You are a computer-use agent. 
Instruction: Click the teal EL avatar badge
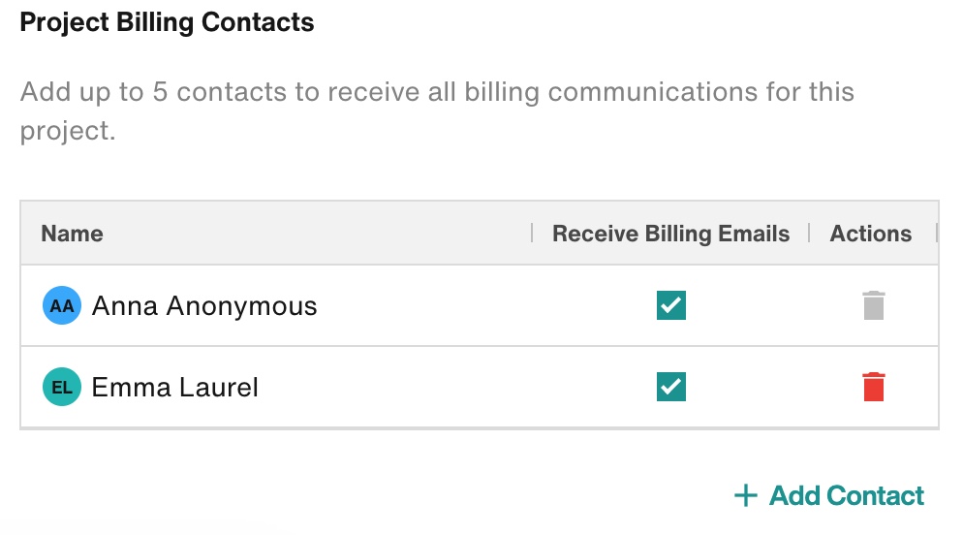(x=62, y=387)
